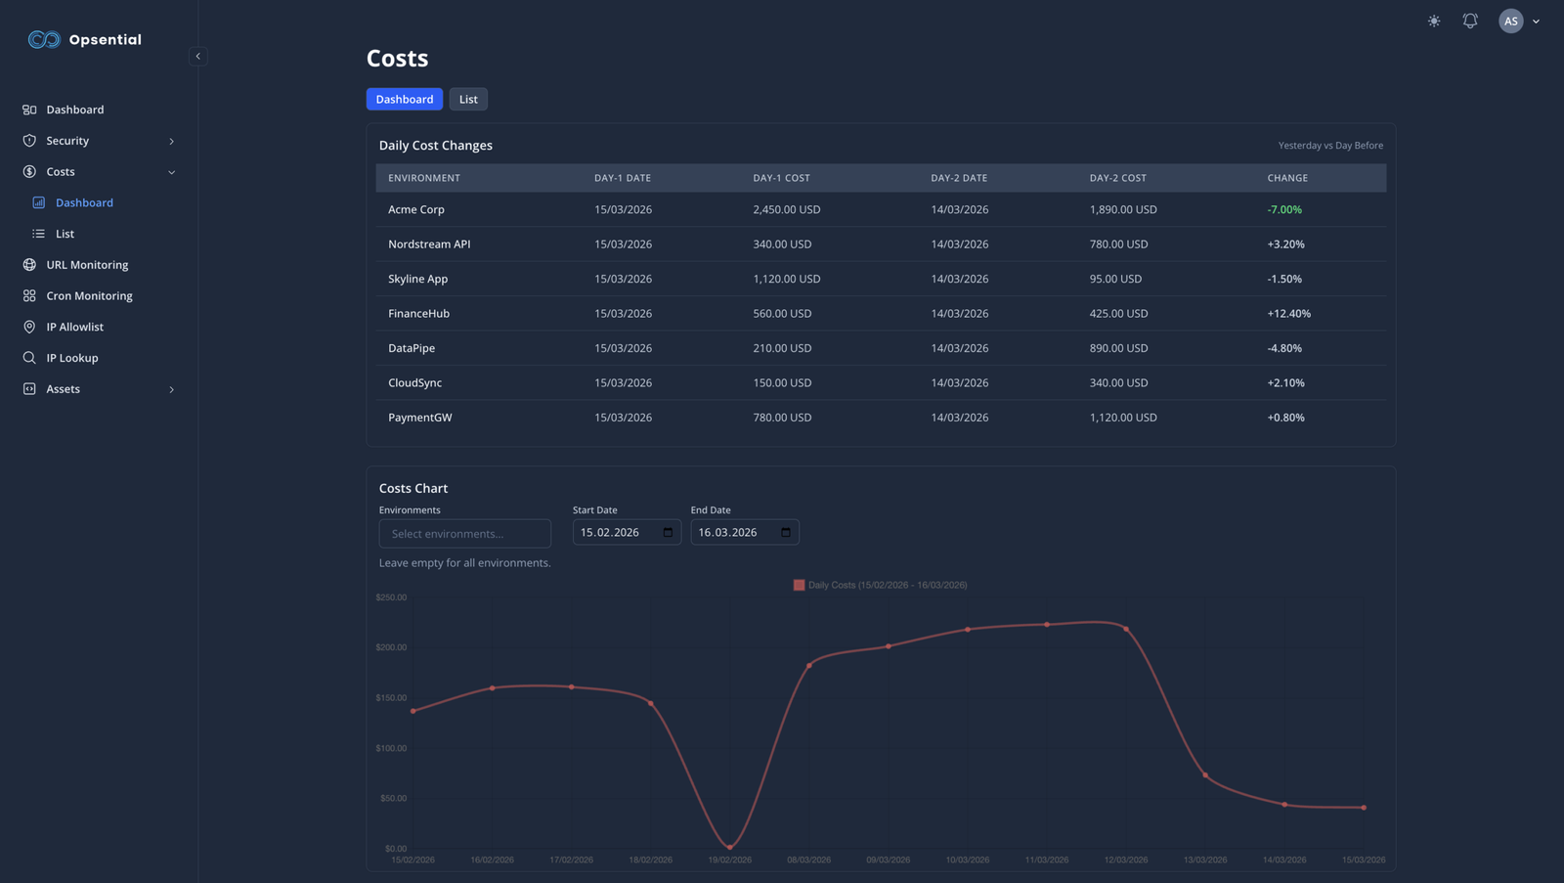Viewport: 1564px width, 883px height.
Task: Collapse the sidebar with the arrow button
Action: coord(197,57)
